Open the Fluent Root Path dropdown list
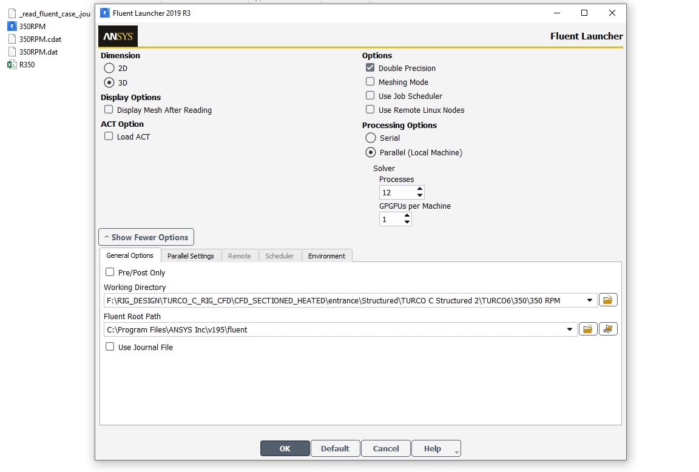The image size is (699, 472). tap(569, 329)
